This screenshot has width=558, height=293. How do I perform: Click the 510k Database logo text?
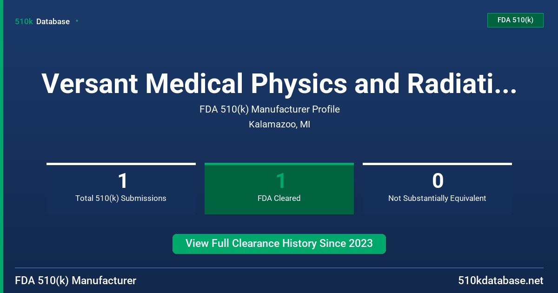pos(42,21)
